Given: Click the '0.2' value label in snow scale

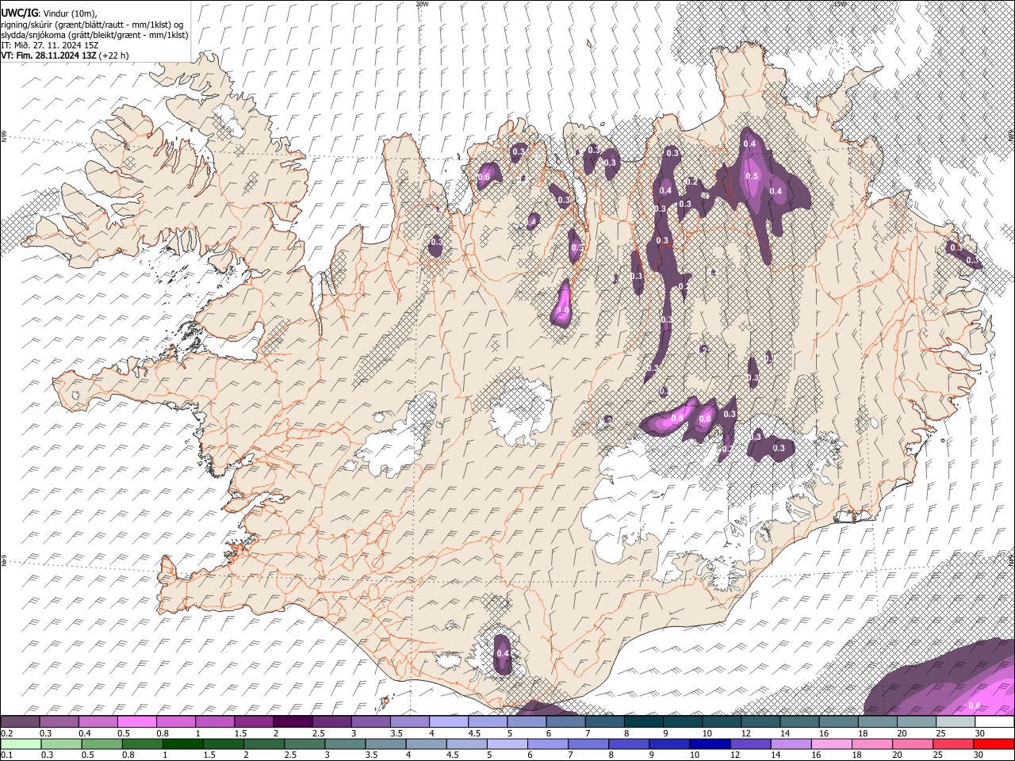Looking at the screenshot, I should [6, 733].
